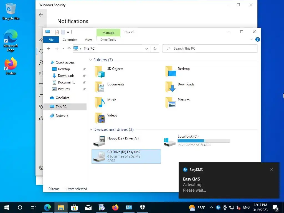The width and height of the screenshot is (284, 213).
Task: Collapse the Folders (7) group
Action: click(91, 60)
